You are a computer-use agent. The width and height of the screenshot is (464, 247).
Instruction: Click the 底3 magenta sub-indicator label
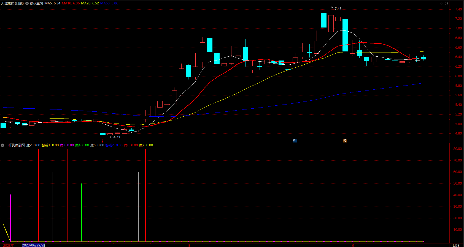[67, 145]
